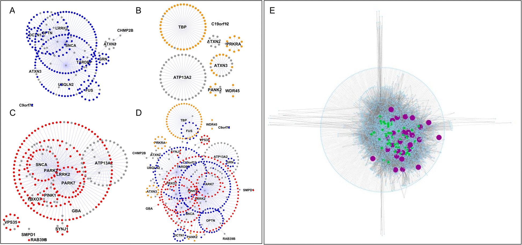The height and width of the screenshot is (245, 522).
Task: Click the CHMP2B label in panel D
Action: coord(139,153)
